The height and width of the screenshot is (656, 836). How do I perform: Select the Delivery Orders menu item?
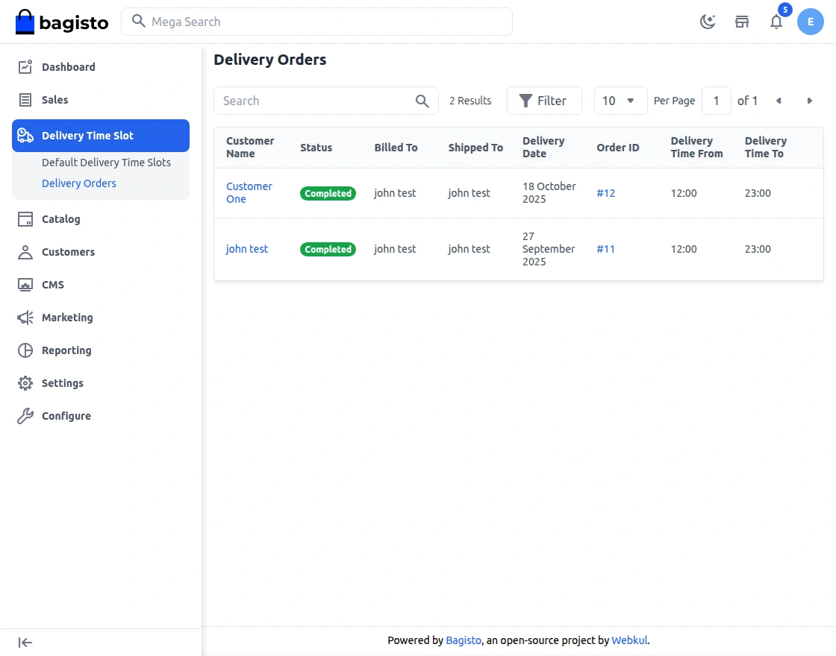[79, 183]
